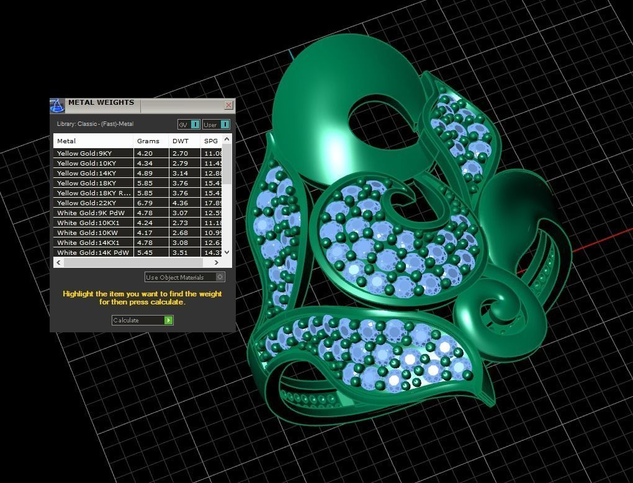Select the Yellow Gold:14KY row

coord(138,173)
